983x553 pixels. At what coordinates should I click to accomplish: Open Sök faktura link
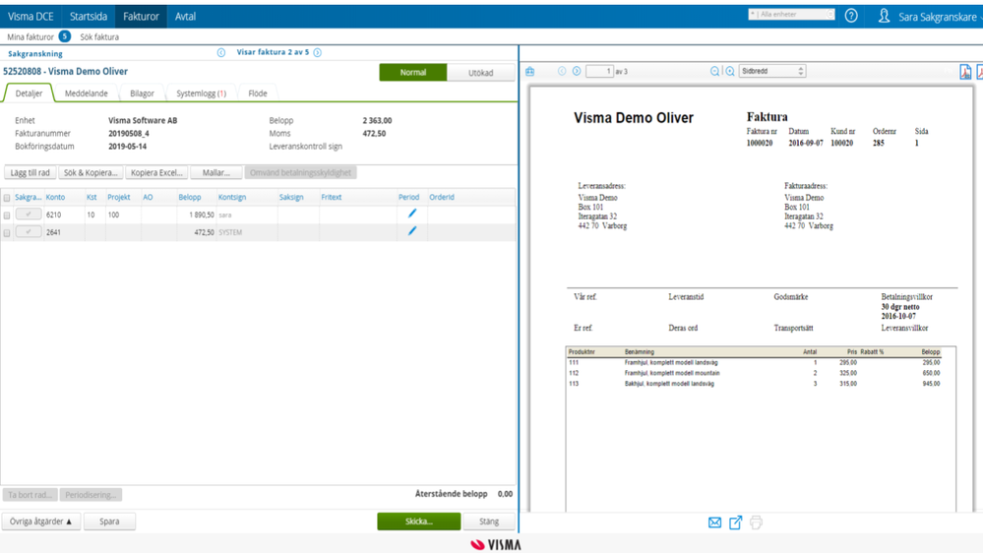tap(99, 37)
